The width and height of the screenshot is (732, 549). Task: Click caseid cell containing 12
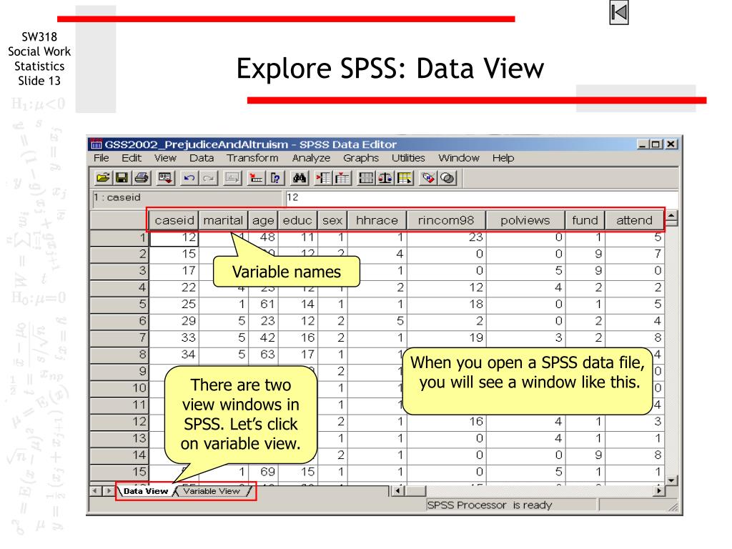[174, 237]
